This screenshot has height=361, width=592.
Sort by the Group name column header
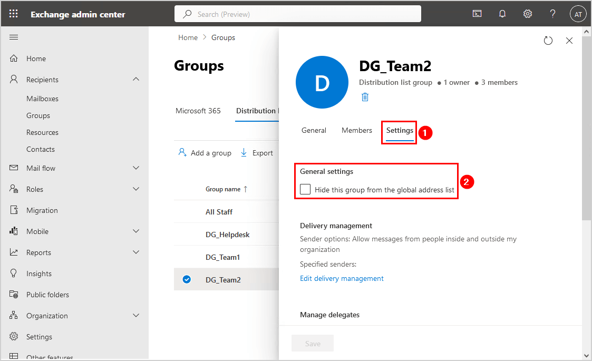(223, 189)
